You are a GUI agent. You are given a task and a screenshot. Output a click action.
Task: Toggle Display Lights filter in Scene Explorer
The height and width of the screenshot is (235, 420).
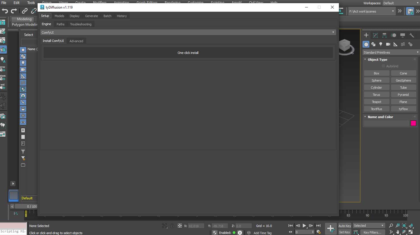(23, 63)
